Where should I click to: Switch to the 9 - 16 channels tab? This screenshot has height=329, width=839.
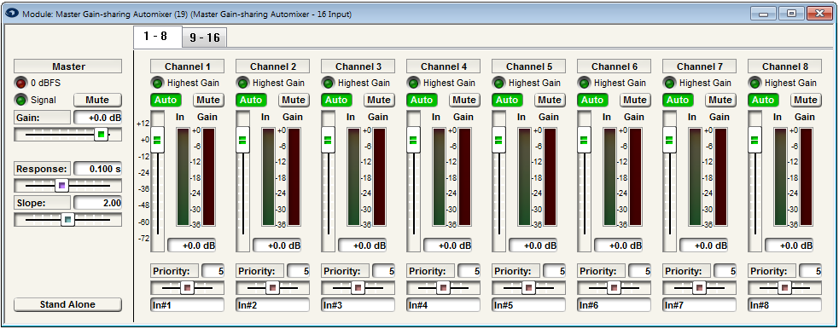click(x=204, y=38)
